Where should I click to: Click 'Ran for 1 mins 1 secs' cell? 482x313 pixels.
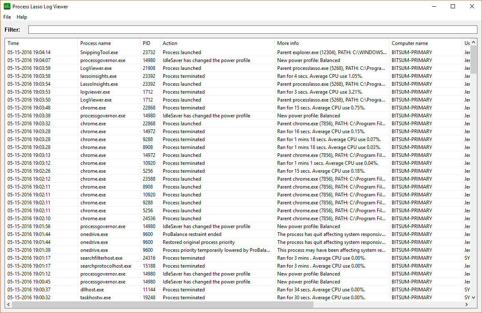coord(328,163)
